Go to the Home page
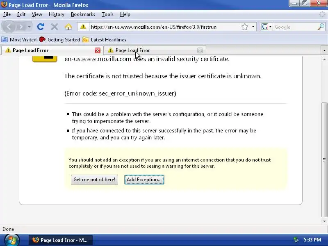Image resolution: width=328 pixels, height=246 pixels. (x=68, y=27)
